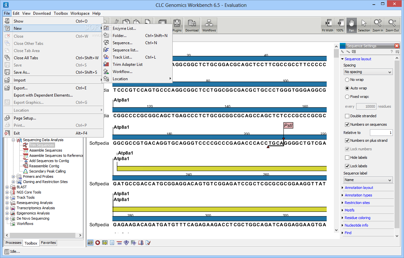This screenshot has height=258, width=404.
Task: Click the 100% zoom toolbar button
Action: pyautogui.click(x=340, y=25)
